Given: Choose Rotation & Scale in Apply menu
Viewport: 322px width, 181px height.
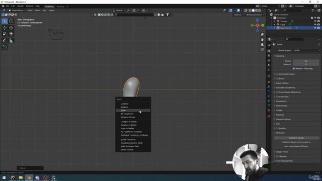Looking at the screenshot, I should coord(133,117).
